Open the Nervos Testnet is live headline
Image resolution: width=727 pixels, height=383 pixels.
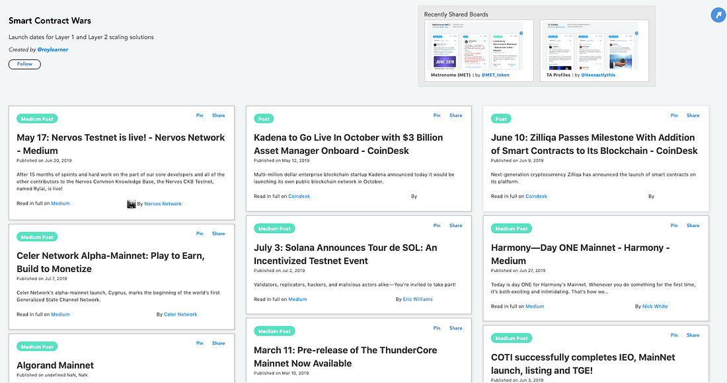tap(120, 144)
